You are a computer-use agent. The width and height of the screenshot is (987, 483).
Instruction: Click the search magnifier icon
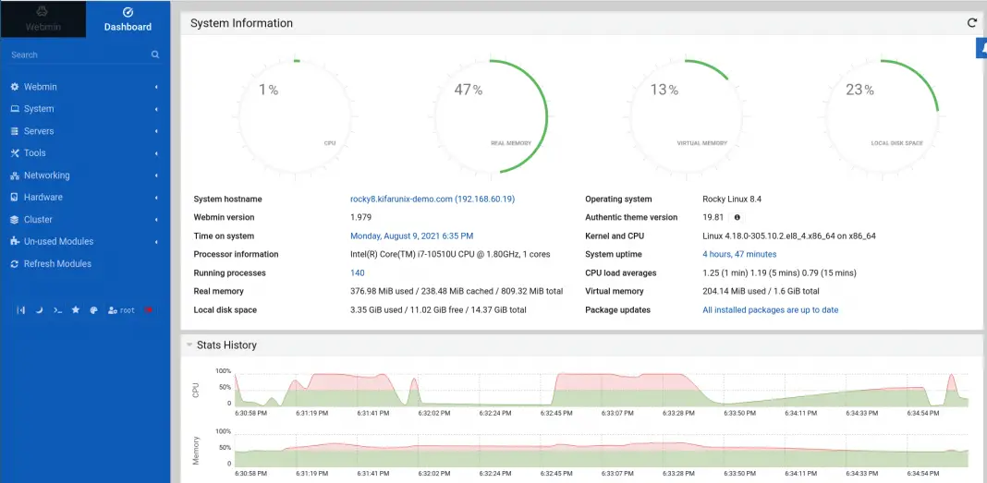155,54
